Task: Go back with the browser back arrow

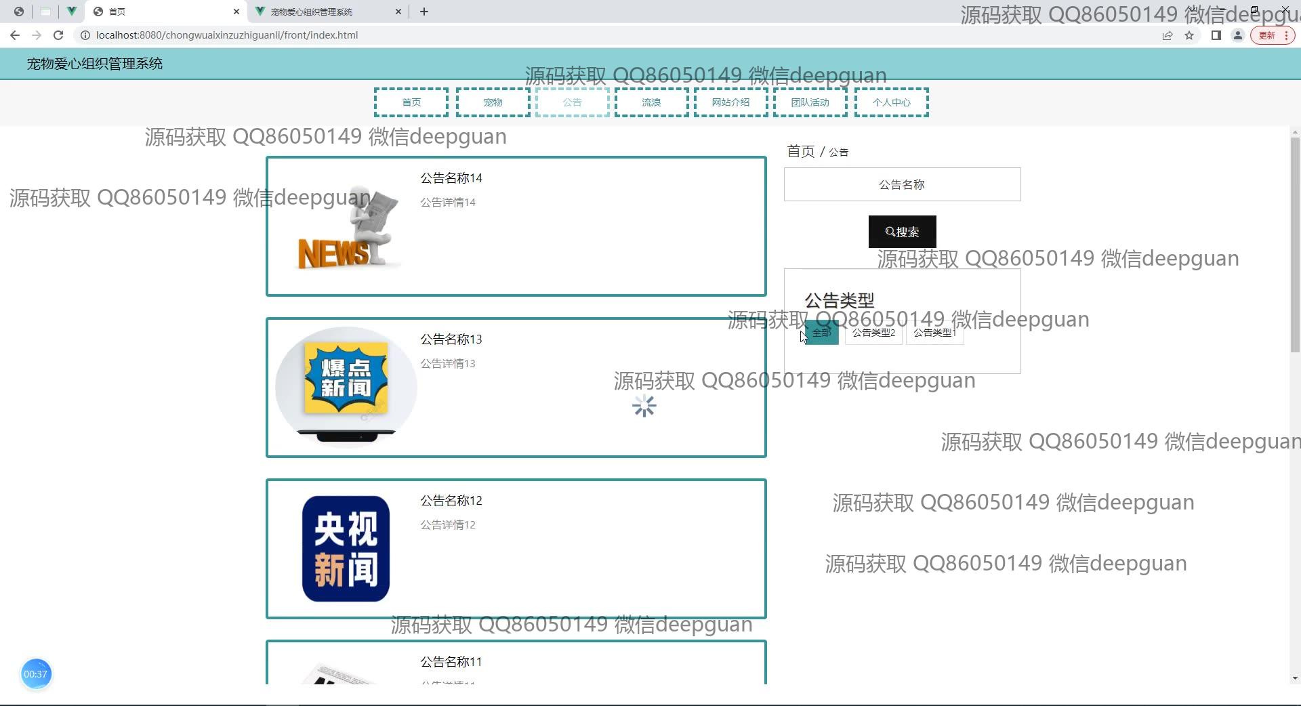Action: click(15, 35)
